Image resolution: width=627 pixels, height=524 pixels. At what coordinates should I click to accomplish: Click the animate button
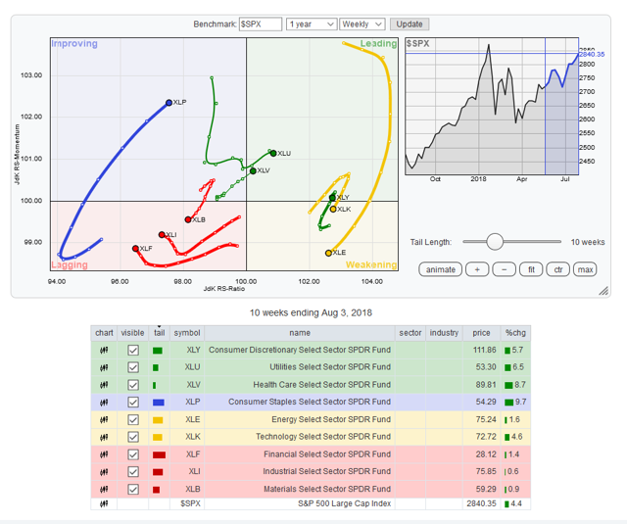[440, 269]
